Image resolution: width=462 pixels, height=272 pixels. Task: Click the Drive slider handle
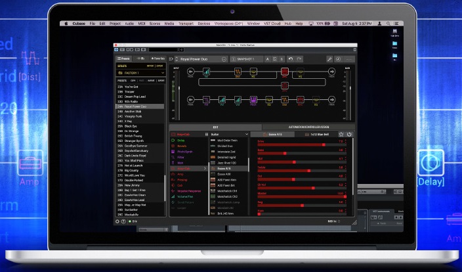[x=324, y=145]
